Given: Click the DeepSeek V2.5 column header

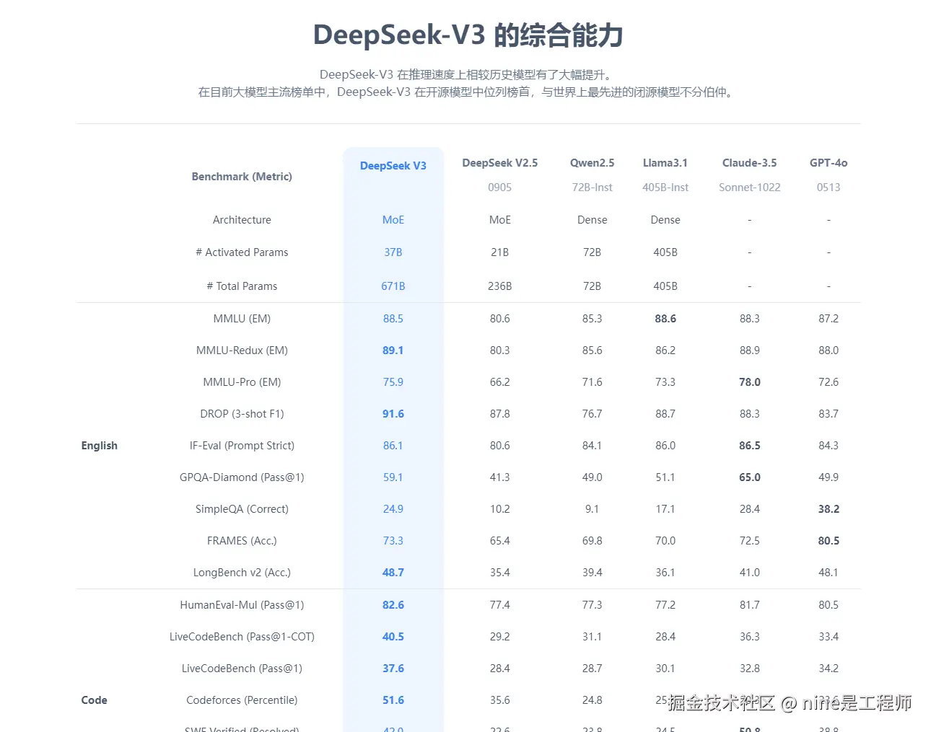Looking at the screenshot, I should 499,163.
